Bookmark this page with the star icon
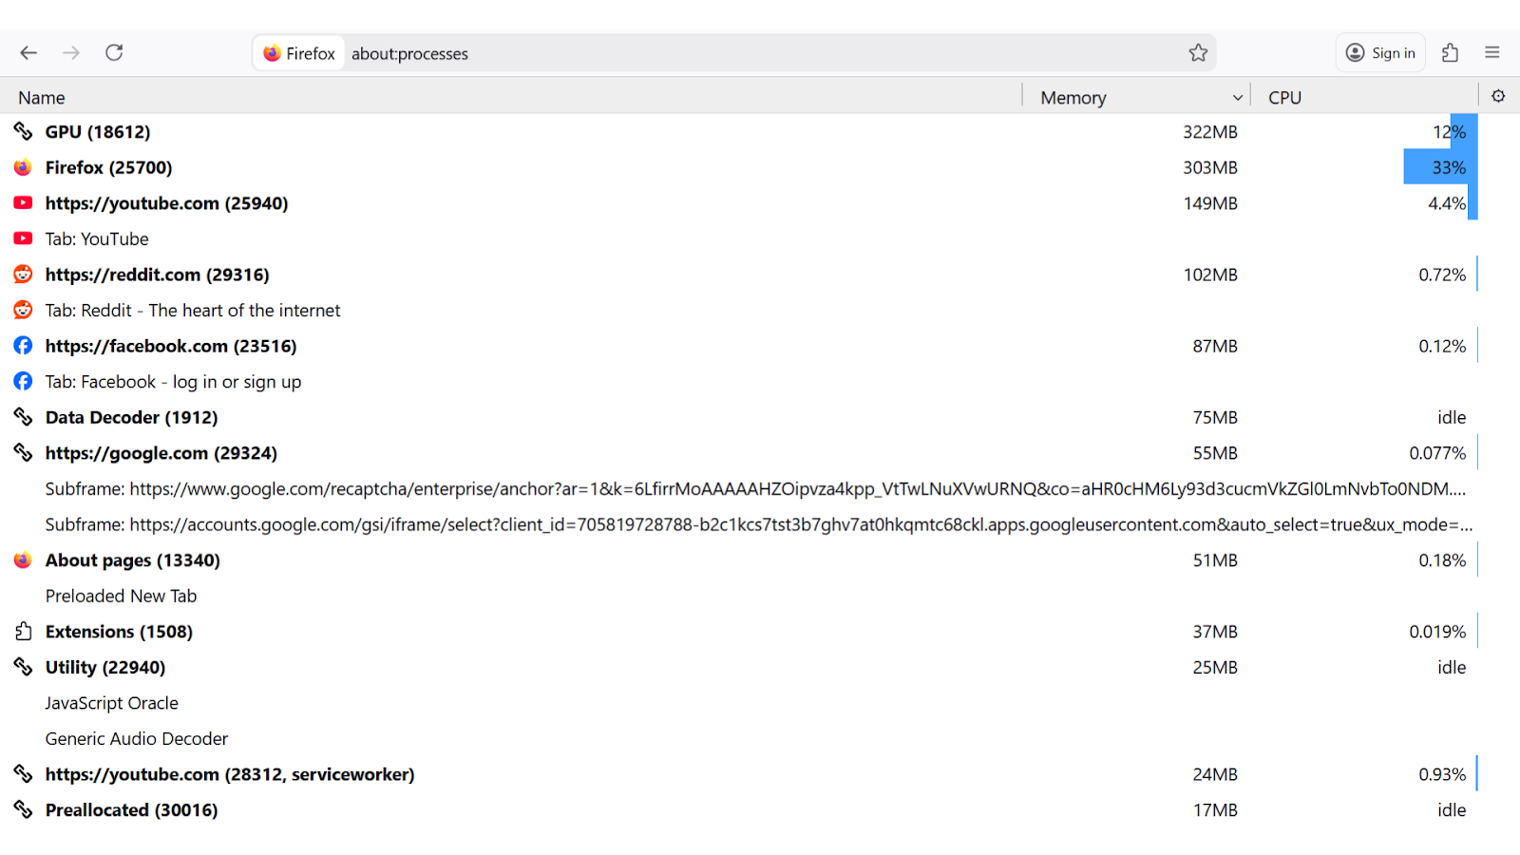This screenshot has width=1520, height=855. pos(1198,53)
